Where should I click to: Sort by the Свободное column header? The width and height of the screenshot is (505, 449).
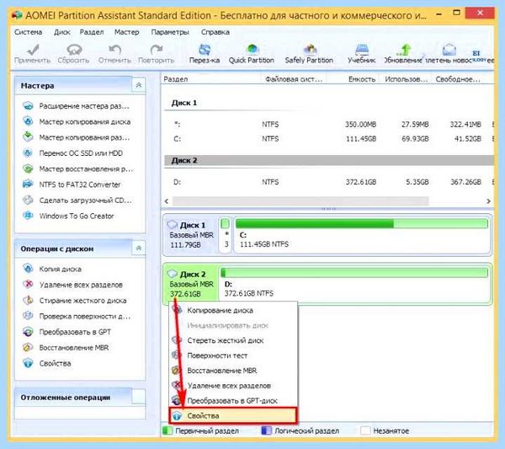458,79
